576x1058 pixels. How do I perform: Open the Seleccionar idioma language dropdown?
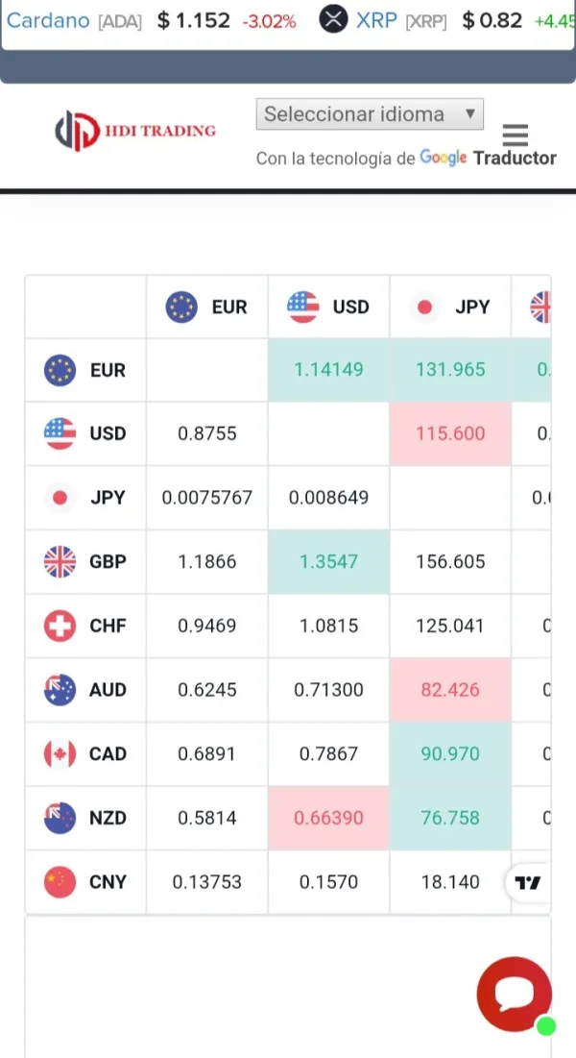[x=370, y=114]
